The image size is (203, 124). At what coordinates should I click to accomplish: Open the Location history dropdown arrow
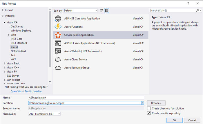143,103
